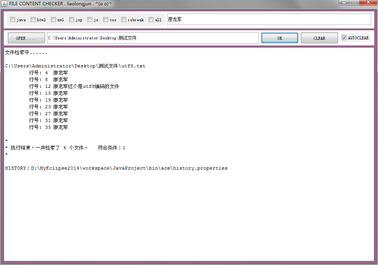The image size is (378, 265).
Task: Focus the search keyword field containing 廖龙军
Action: tap(269, 19)
